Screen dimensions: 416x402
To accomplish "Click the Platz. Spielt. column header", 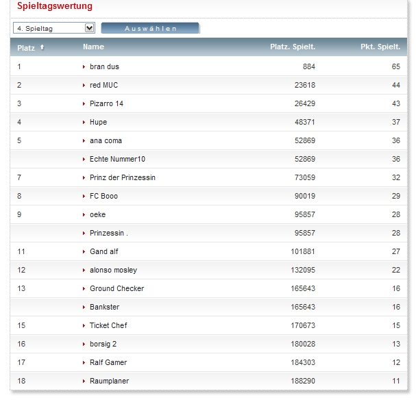I will 293,47.
